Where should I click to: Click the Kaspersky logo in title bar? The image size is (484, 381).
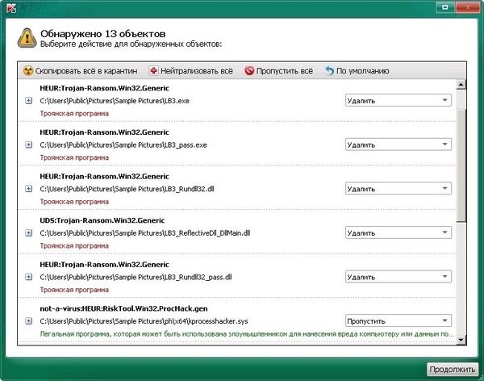(x=9, y=8)
